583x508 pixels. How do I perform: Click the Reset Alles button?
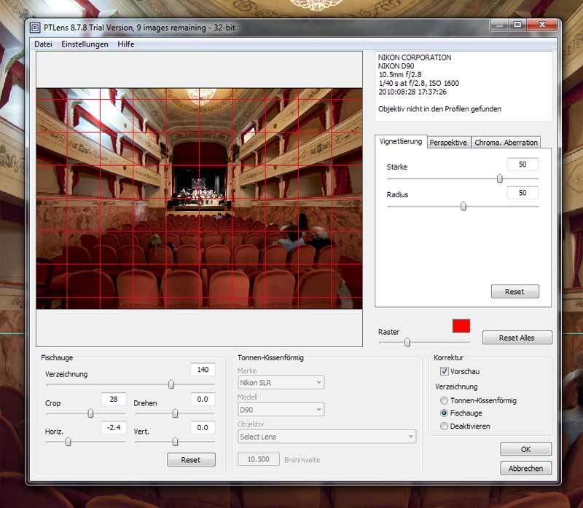[x=517, y=338]
